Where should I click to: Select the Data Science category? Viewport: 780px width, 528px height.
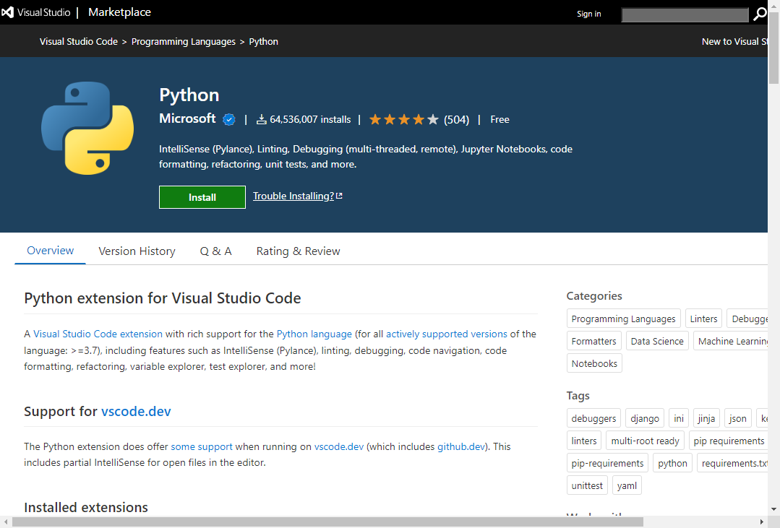657,341
